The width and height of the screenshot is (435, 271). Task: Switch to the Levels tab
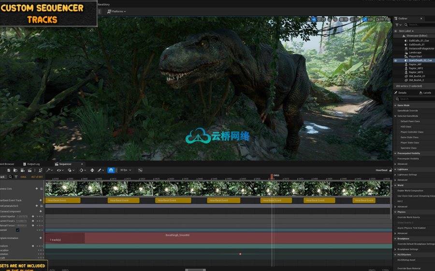click(426, 92)
